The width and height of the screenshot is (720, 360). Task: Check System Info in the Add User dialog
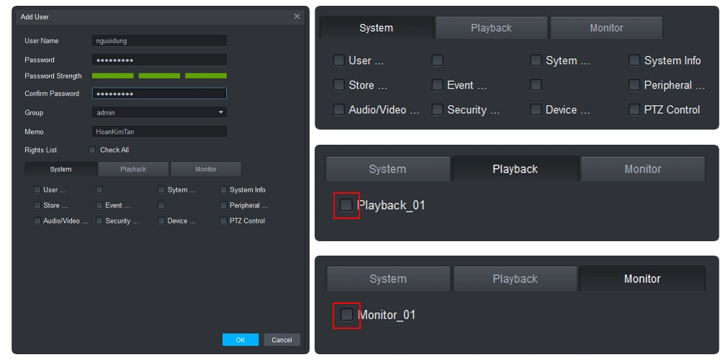[x=223, y=190]
